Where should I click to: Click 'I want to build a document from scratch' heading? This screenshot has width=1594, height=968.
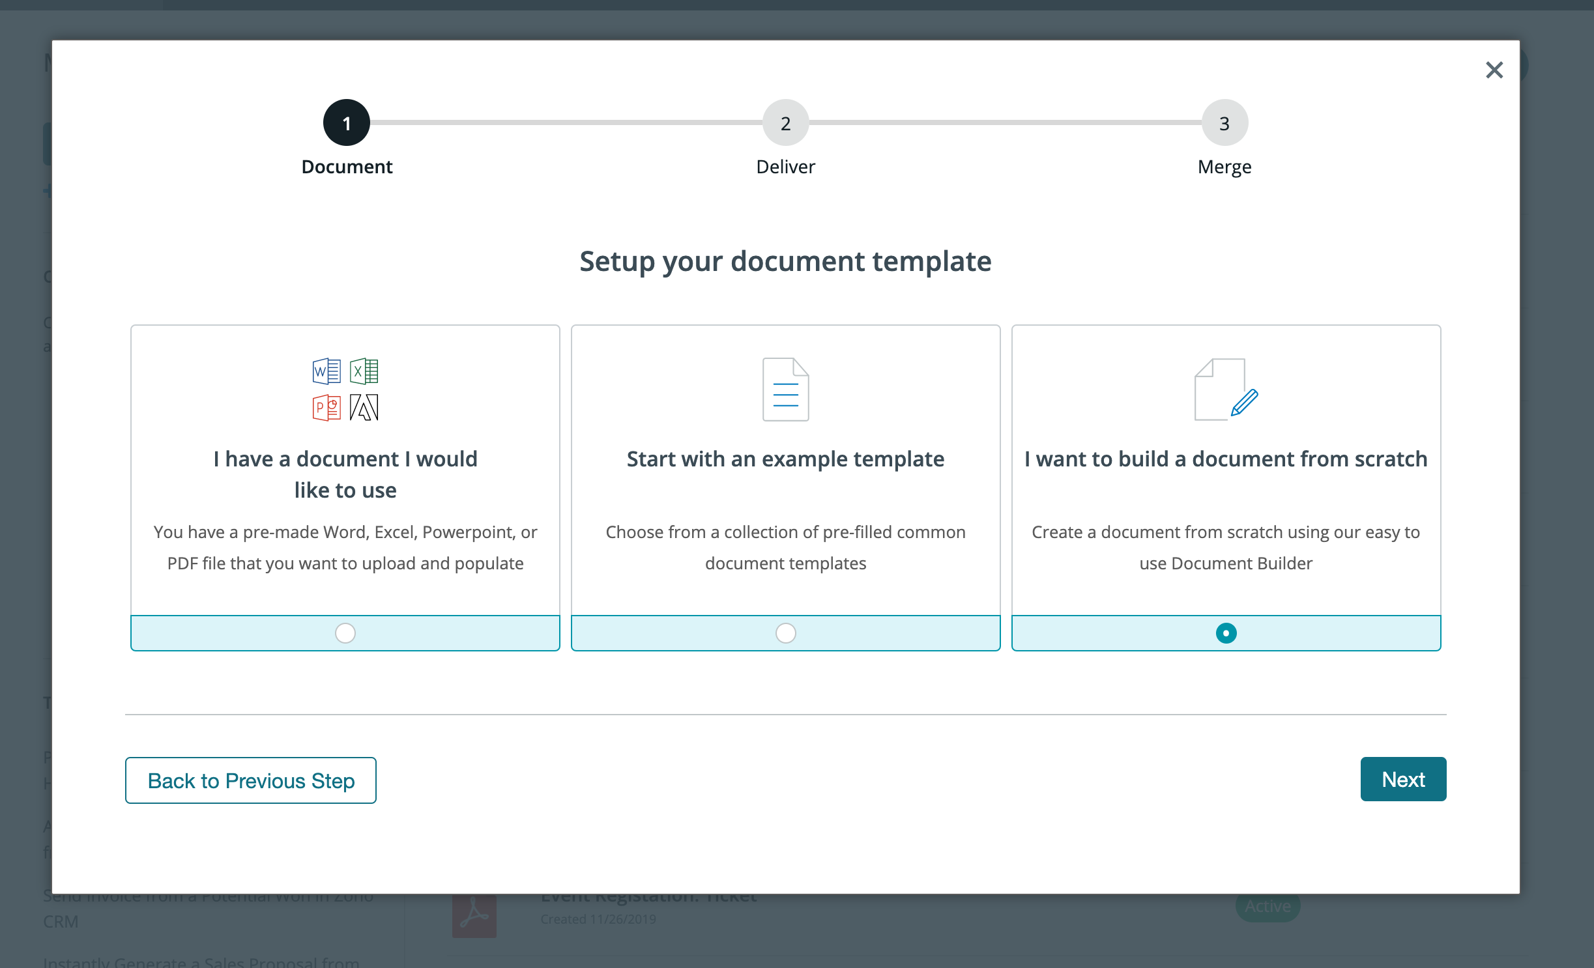[x=1226, y=459]
